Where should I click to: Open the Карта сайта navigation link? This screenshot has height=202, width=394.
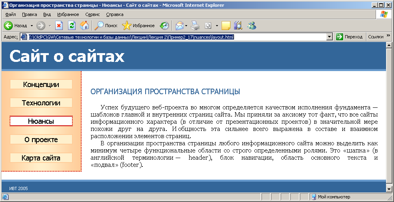tap(41, 158)
